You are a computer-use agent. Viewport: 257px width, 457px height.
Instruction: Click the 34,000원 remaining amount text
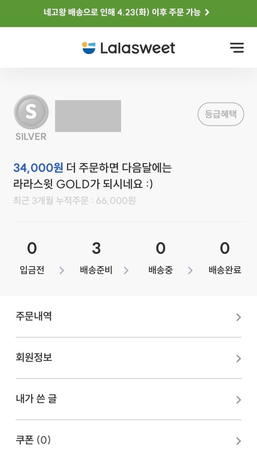(x=38, y=168)
